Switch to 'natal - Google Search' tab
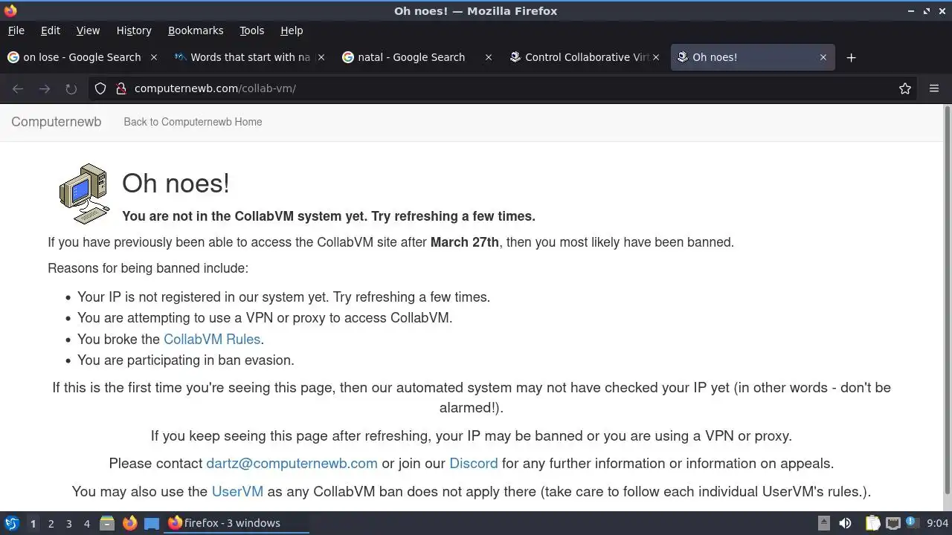Screen dimensions: 952x535 click(417, 57)
